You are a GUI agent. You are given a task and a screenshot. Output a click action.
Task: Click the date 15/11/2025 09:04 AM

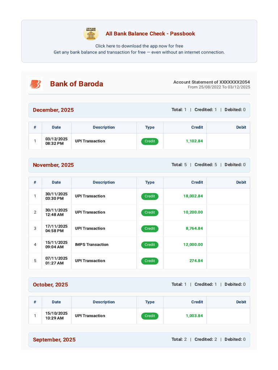tap(56, 245)
